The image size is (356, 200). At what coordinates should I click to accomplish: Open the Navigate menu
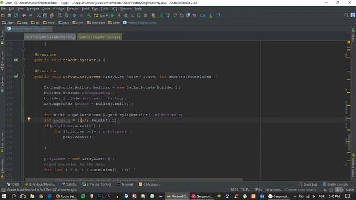(33, 9)
